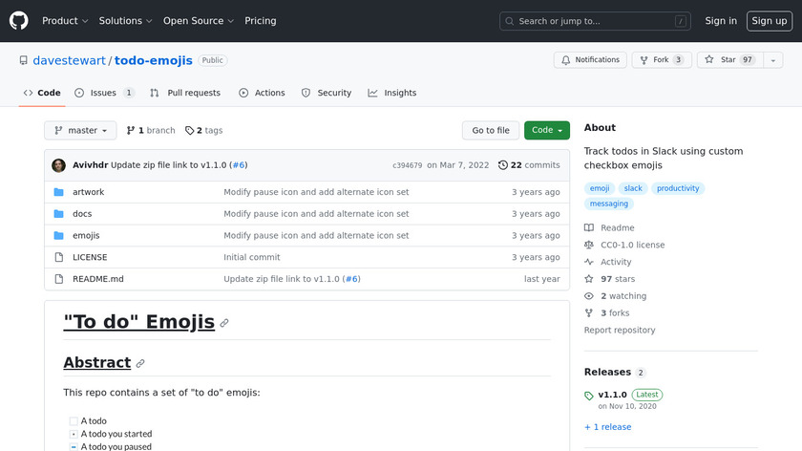
Task: Click Avivhdr's avatar thumbnail
Action: coord(58,165)
